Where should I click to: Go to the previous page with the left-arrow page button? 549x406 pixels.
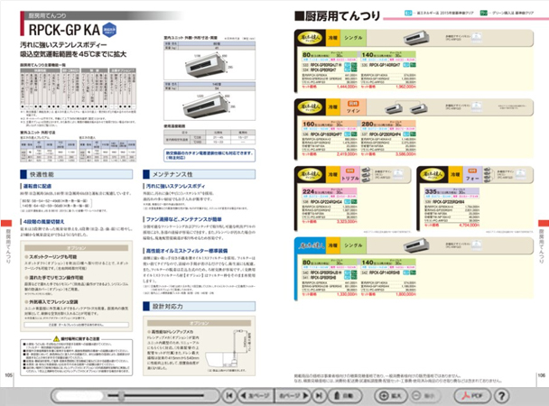(256, 395)
